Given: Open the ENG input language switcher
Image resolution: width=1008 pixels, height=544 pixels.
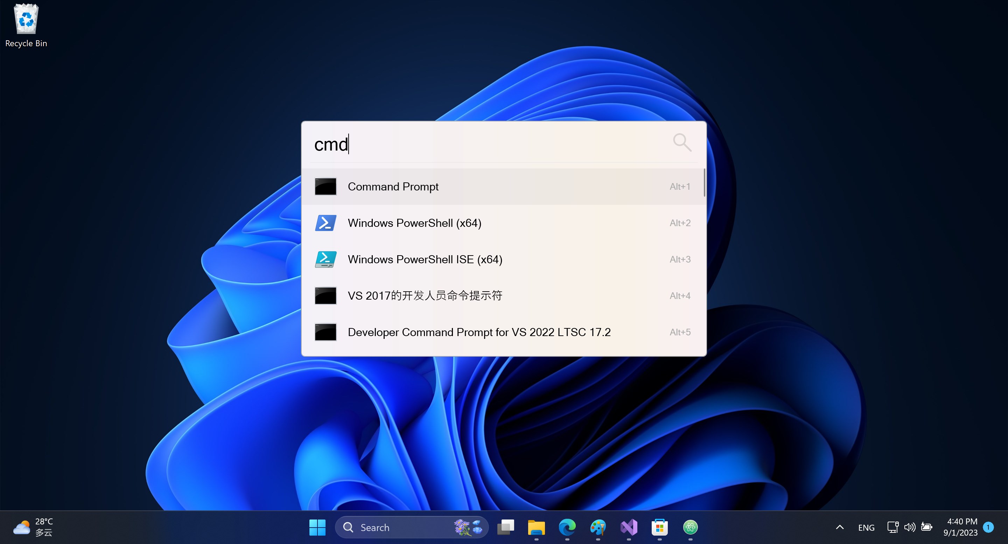Looking at the screenshot, I should point(866,527).
